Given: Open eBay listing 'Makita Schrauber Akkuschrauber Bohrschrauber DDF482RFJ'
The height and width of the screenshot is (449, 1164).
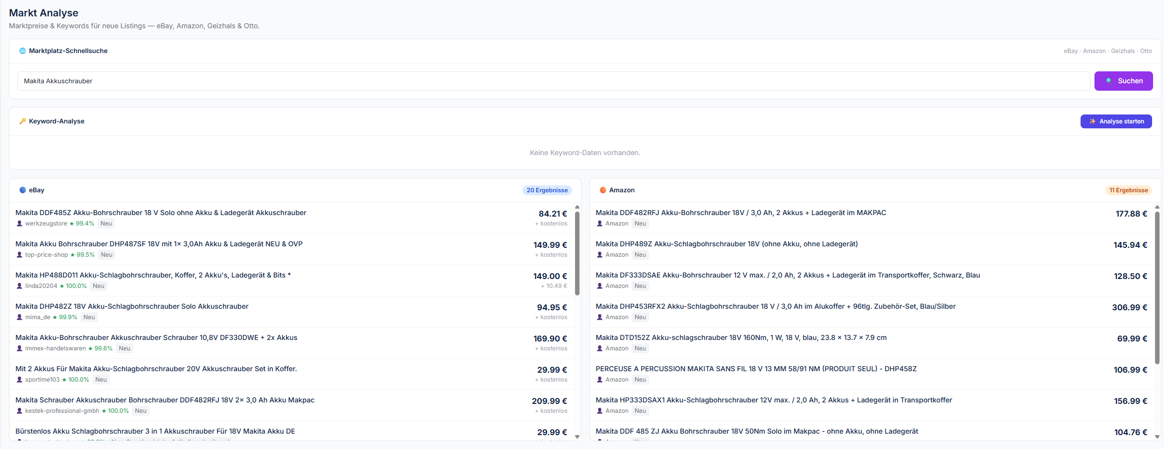Looking at the screenshot, I should [165, 400].
